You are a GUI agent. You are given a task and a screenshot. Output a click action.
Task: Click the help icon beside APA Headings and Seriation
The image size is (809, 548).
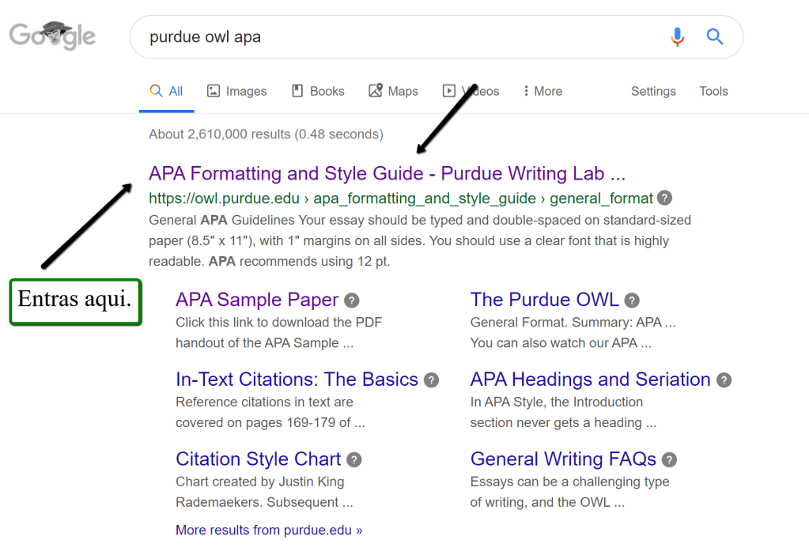point(724,380)
